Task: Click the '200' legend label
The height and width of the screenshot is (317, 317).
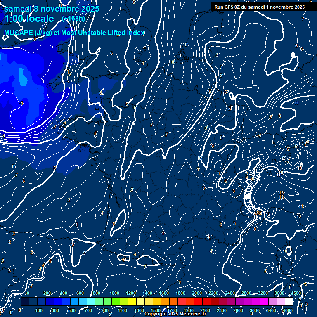Action: coord(47,293)
